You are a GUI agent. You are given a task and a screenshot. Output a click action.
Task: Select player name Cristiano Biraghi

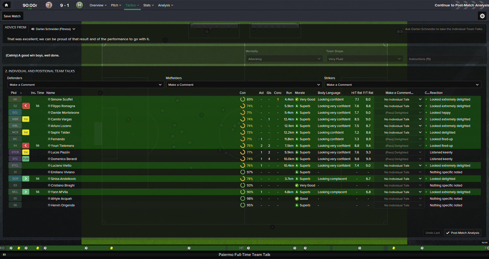[x=63, y=185]
